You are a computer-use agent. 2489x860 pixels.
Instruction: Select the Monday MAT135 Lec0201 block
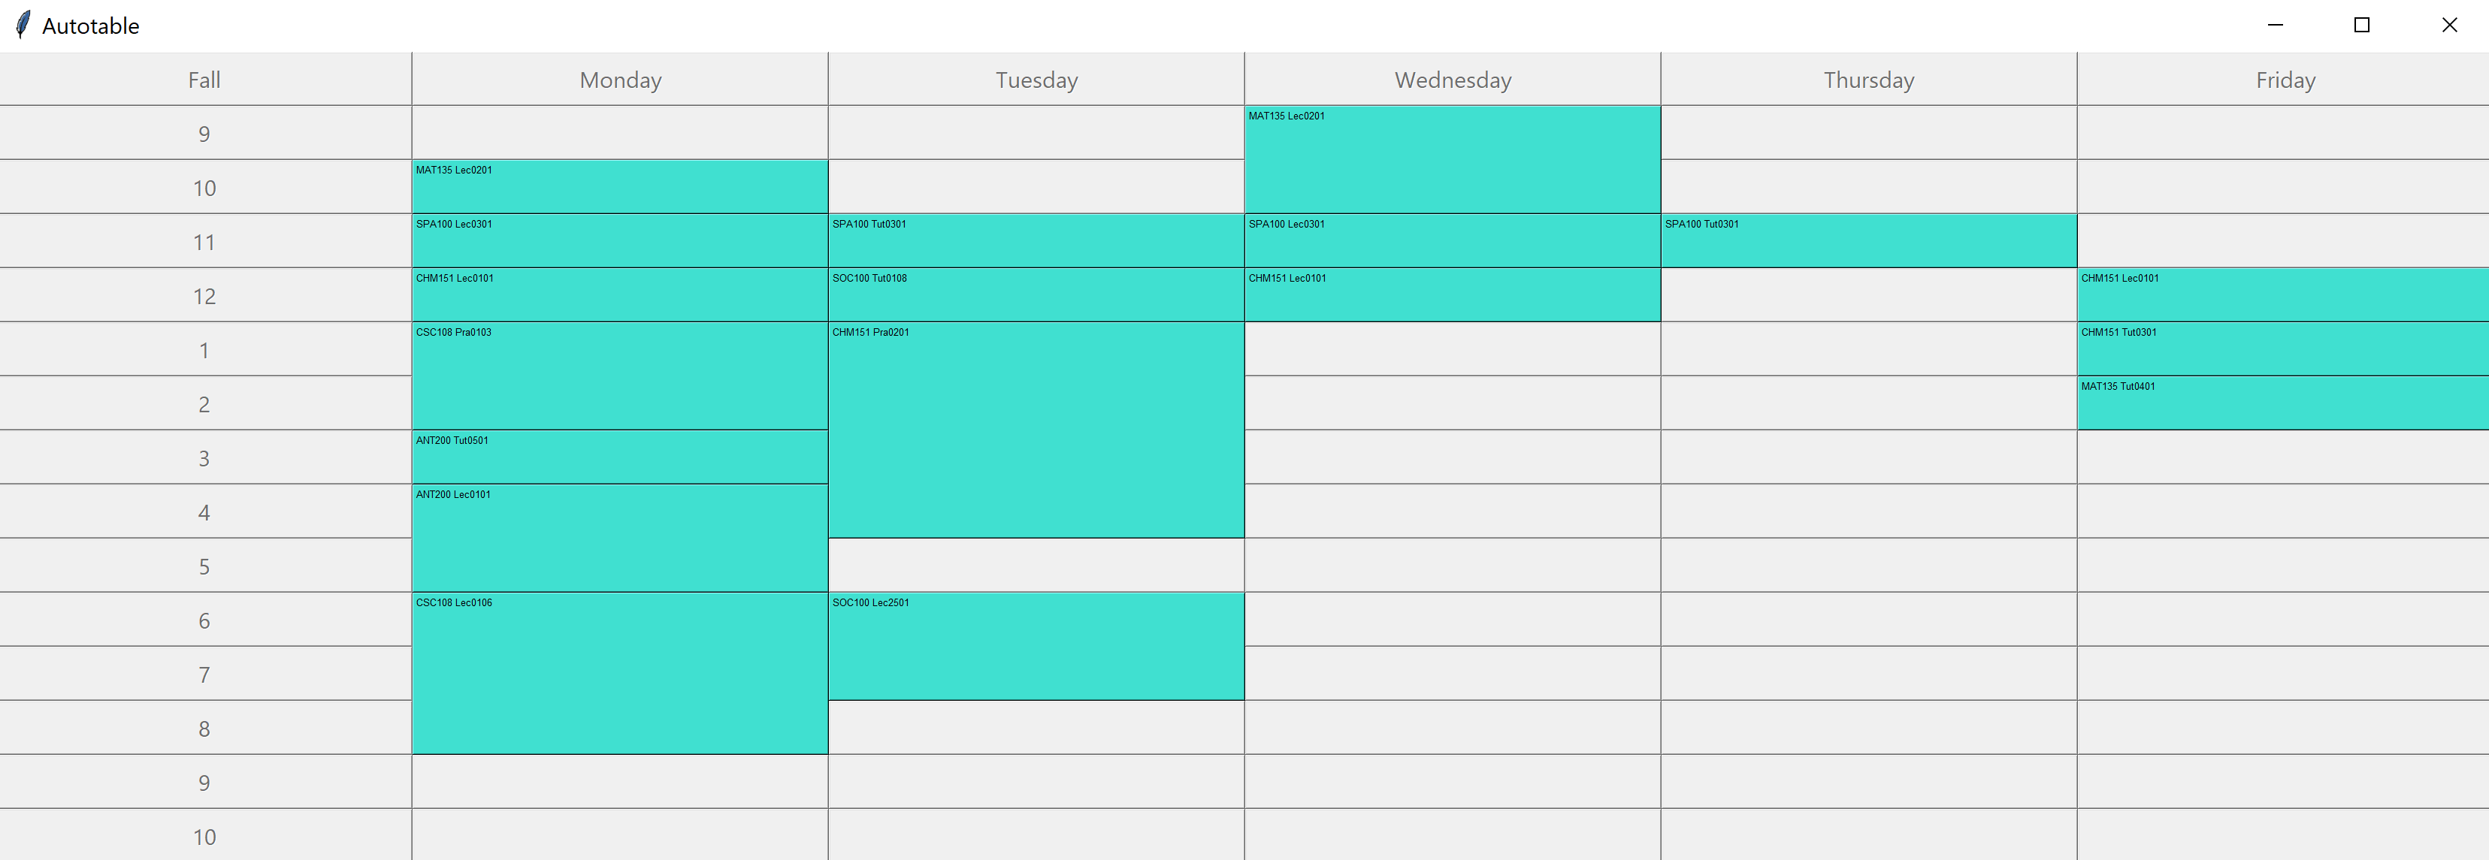pos(620,187)
